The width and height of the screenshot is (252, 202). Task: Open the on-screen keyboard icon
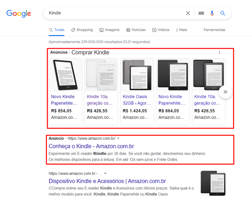click(201, 13)
